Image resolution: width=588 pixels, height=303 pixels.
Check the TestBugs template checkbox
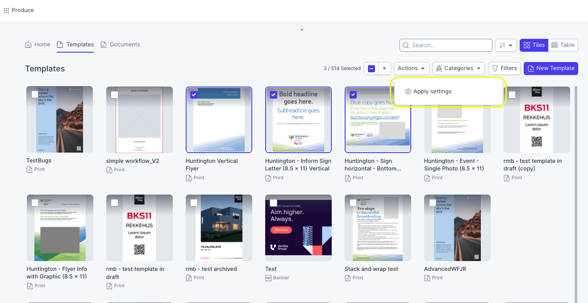pos(35,94)
